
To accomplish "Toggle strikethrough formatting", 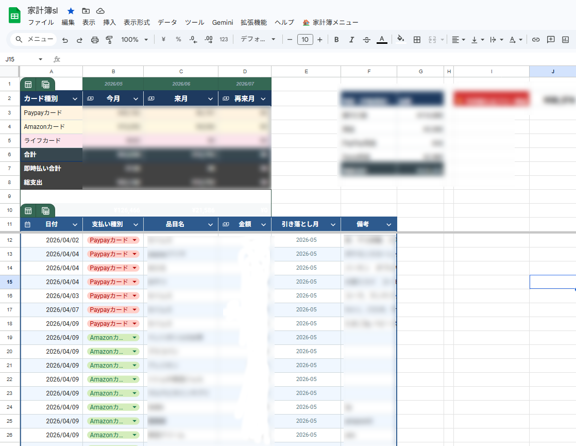I will 366,40.
